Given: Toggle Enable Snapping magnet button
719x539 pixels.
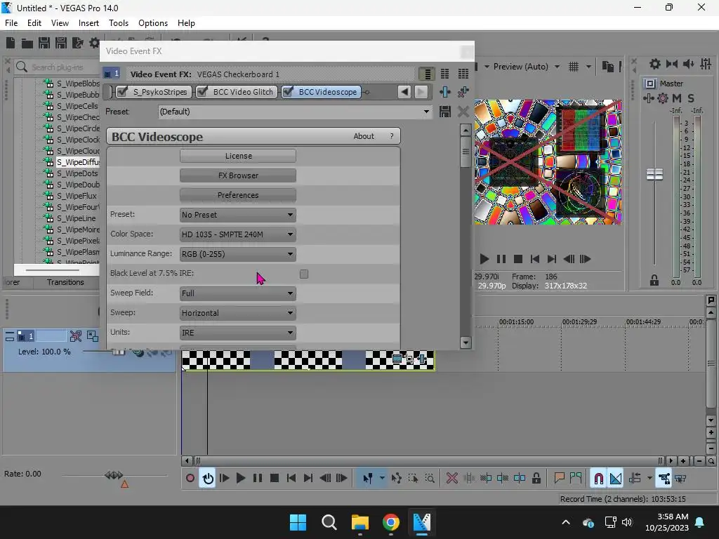Looking at the screenshot, I should 598,478.
